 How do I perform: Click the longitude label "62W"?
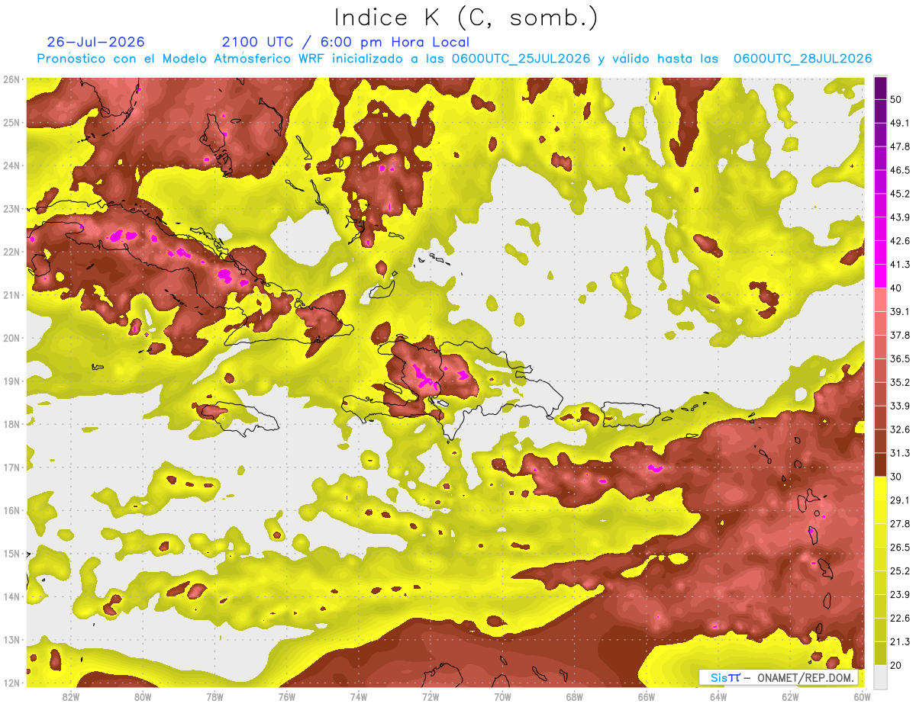(791, 697)
